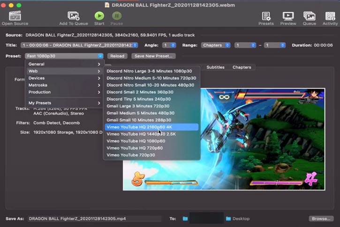Click Save New Preset button
Viewport: 340px width, 227px height.
point(153,56)
